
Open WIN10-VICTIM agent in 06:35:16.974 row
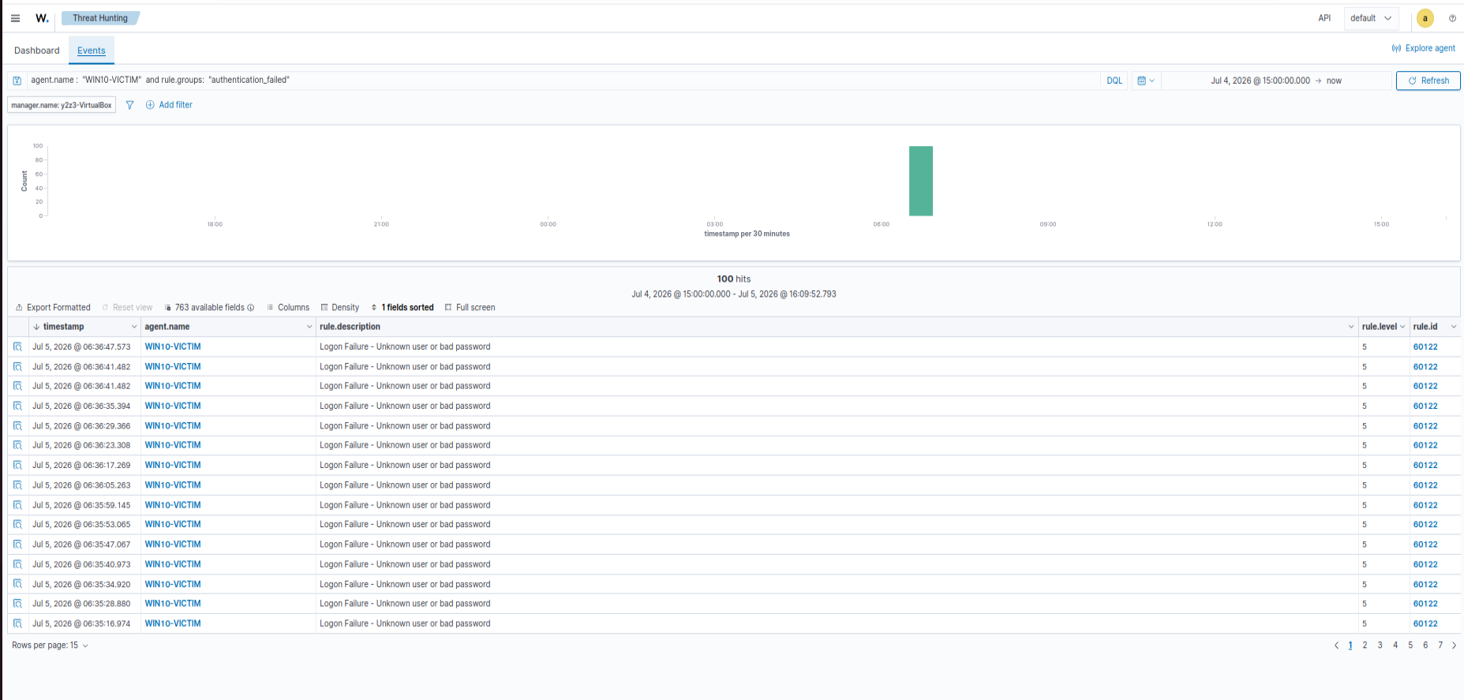[x=173, y=623]
